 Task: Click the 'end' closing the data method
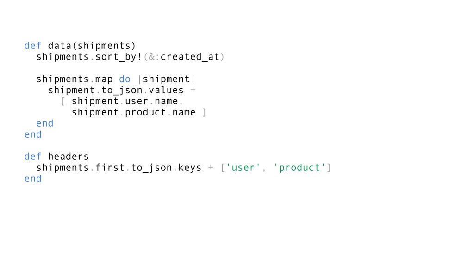33,134
